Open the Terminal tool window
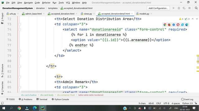 pyautogui.click(x=42, y=99)
